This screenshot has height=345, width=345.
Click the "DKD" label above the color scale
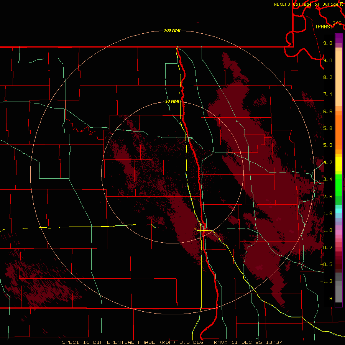(x=337, y=23)
